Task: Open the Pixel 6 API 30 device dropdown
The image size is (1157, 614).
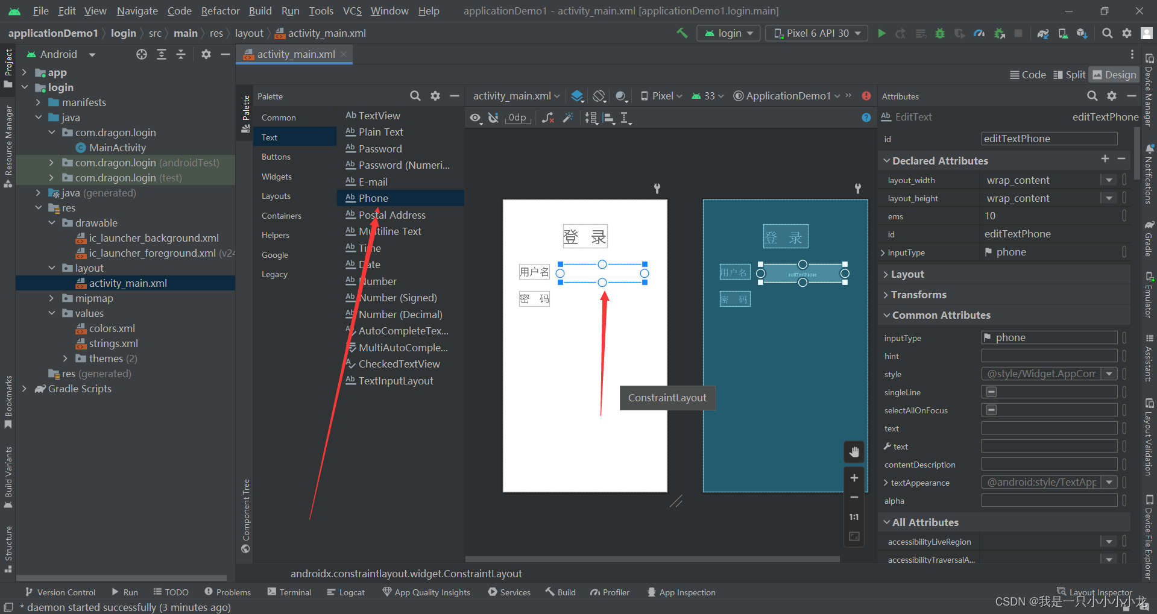Action: click(x=817, y=33)
